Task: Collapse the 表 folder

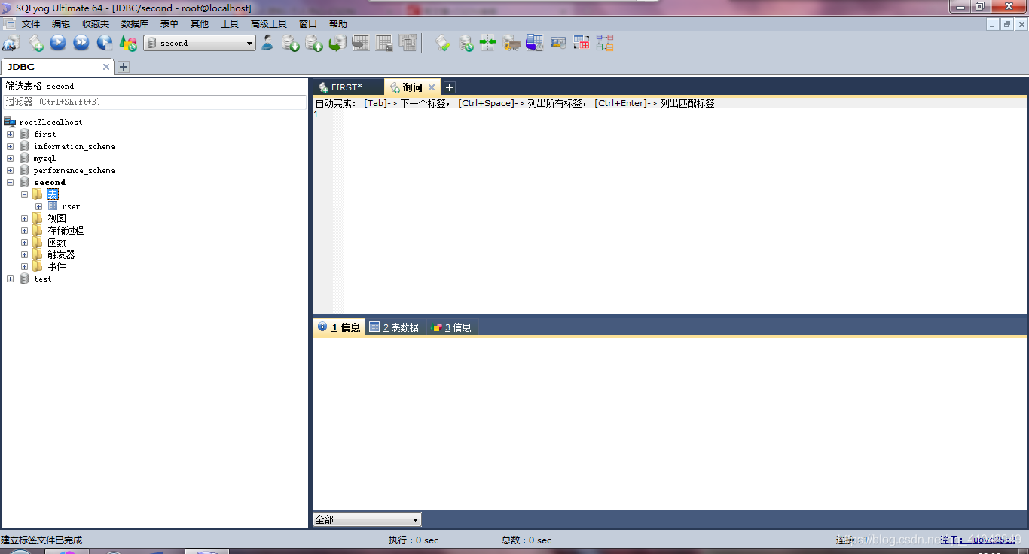Action: coord(24,194)
